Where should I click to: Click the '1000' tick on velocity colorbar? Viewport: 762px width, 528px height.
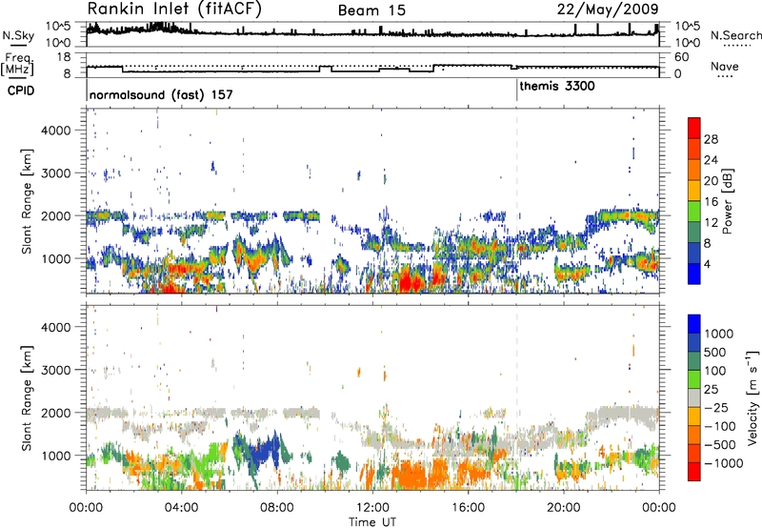point(719,334)
